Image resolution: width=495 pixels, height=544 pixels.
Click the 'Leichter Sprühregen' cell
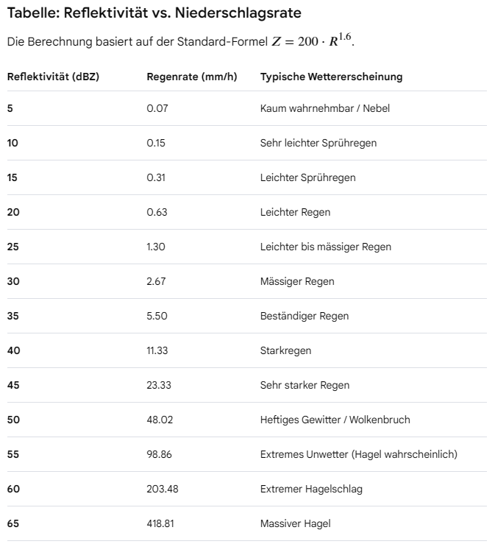tap(307, 177)
